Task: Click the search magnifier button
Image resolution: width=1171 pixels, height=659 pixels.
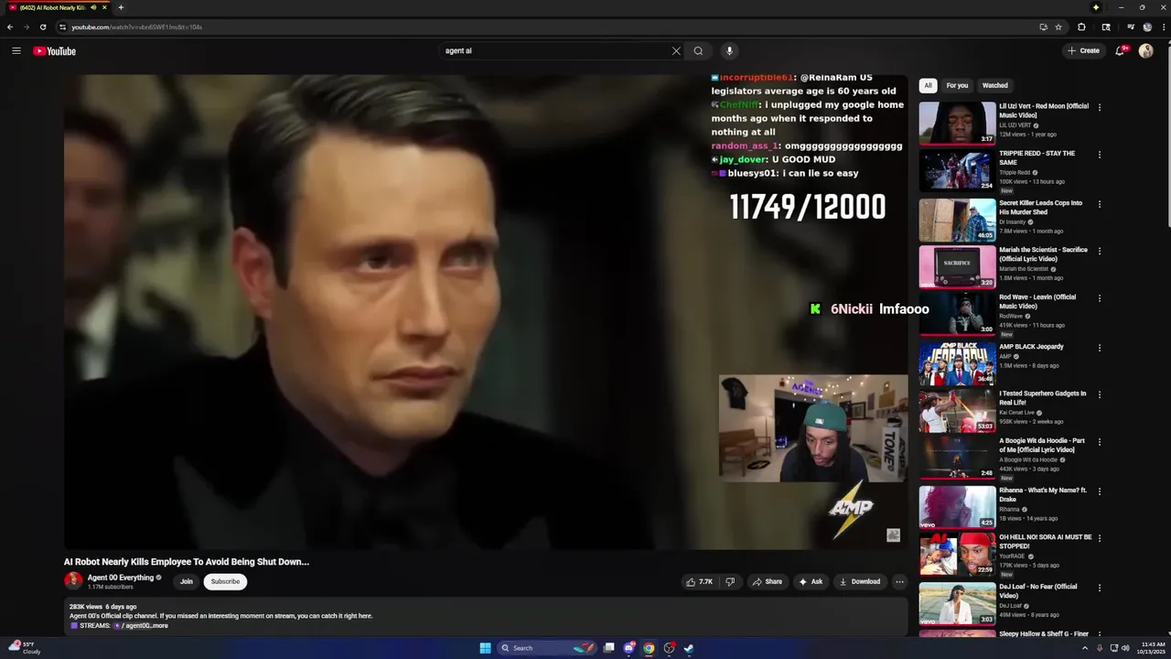Action: tap(698, 51)
